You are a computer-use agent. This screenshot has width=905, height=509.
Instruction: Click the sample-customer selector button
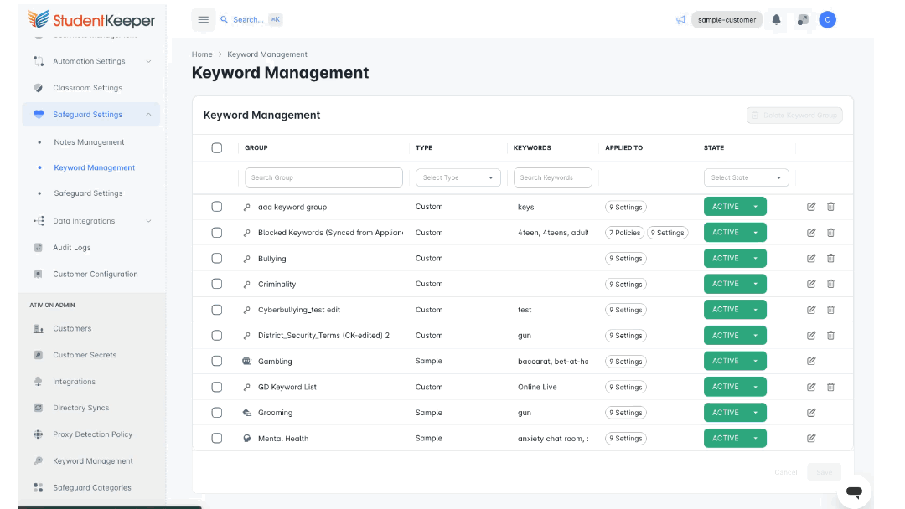(x=727, y=19)
